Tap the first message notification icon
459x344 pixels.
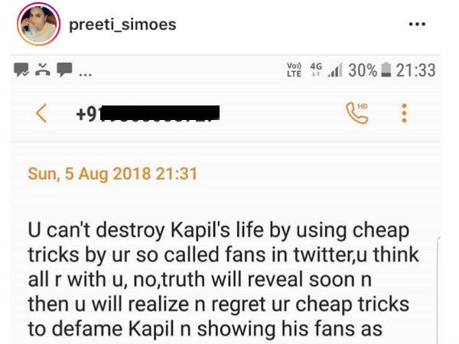[23, 71]
